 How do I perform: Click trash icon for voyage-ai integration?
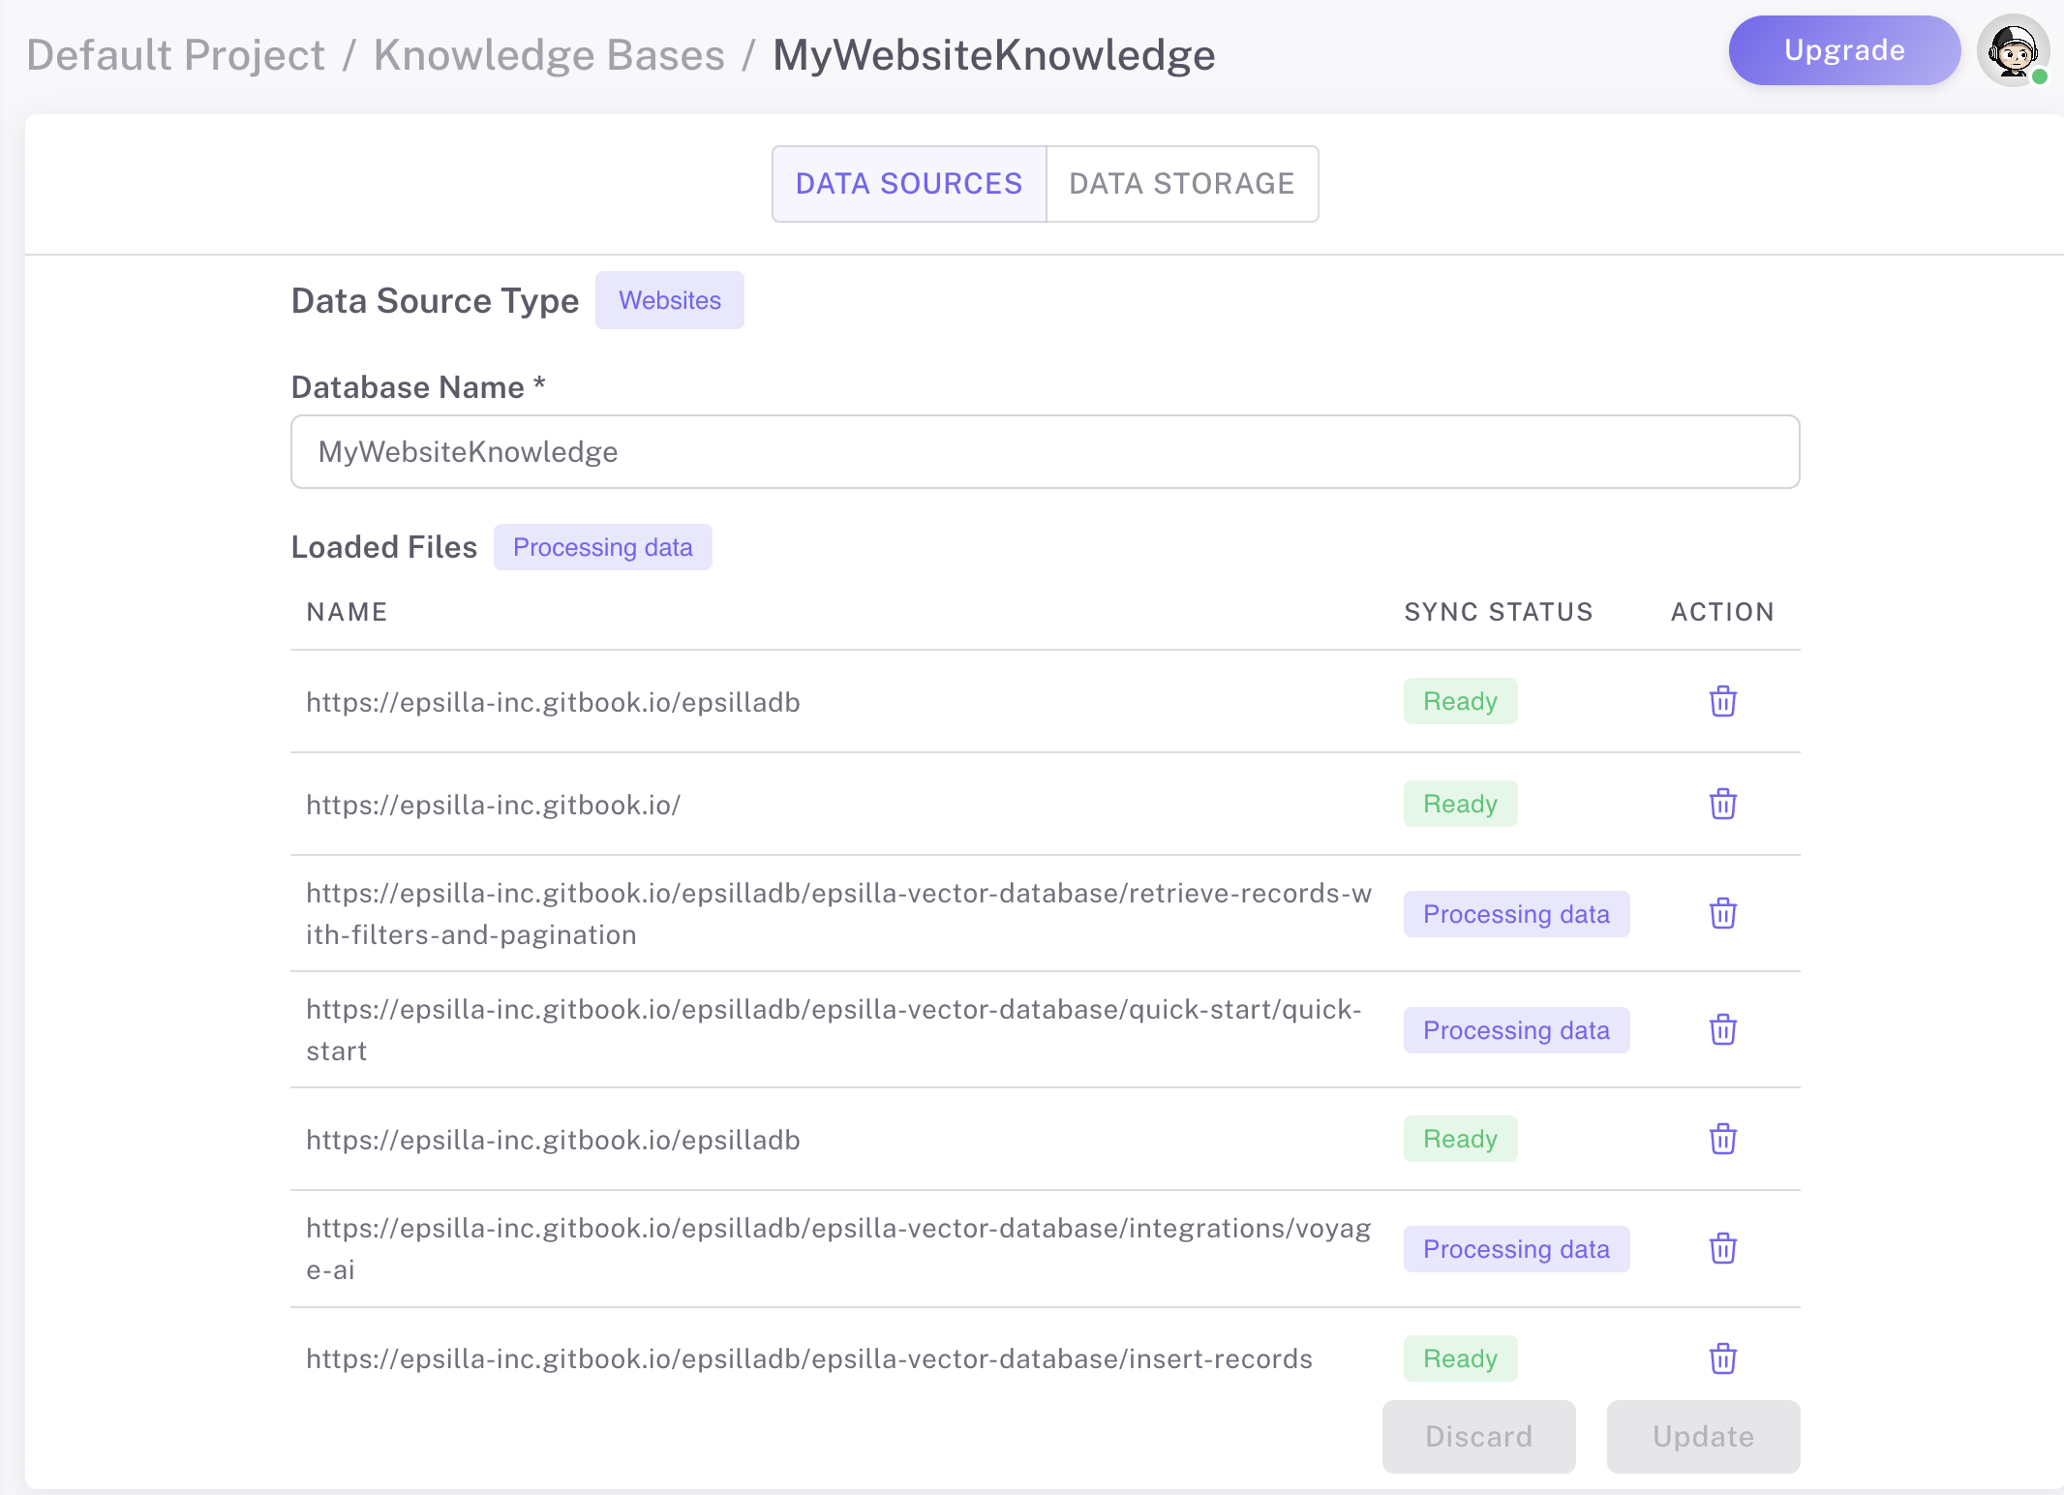(x=1722, y=1248)
